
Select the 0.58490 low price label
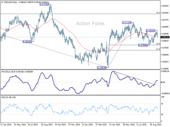(x=27, y=42)
